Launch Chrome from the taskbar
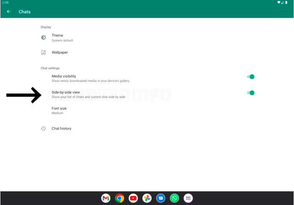 click(x=120, y=198)
